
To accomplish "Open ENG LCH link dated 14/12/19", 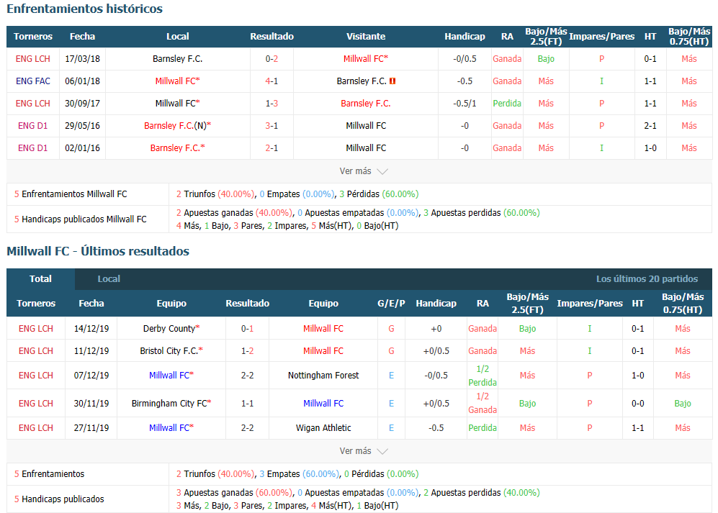I will pos(36,329).
